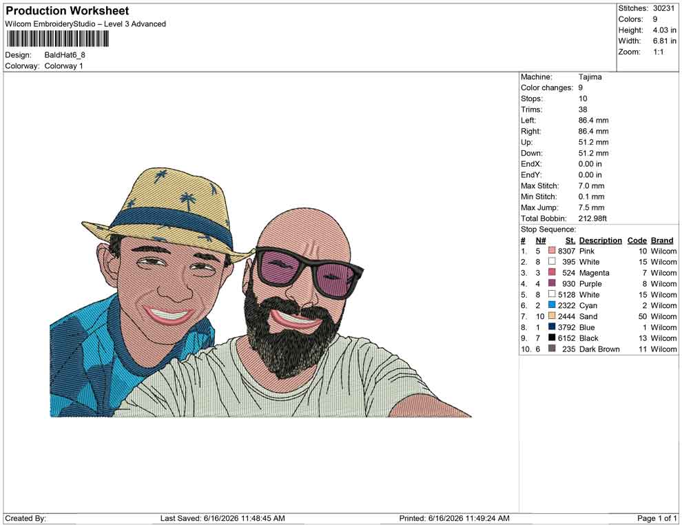Select the Blue thread swatch
The height and width of the screenshot is (525, 682).
552,327
